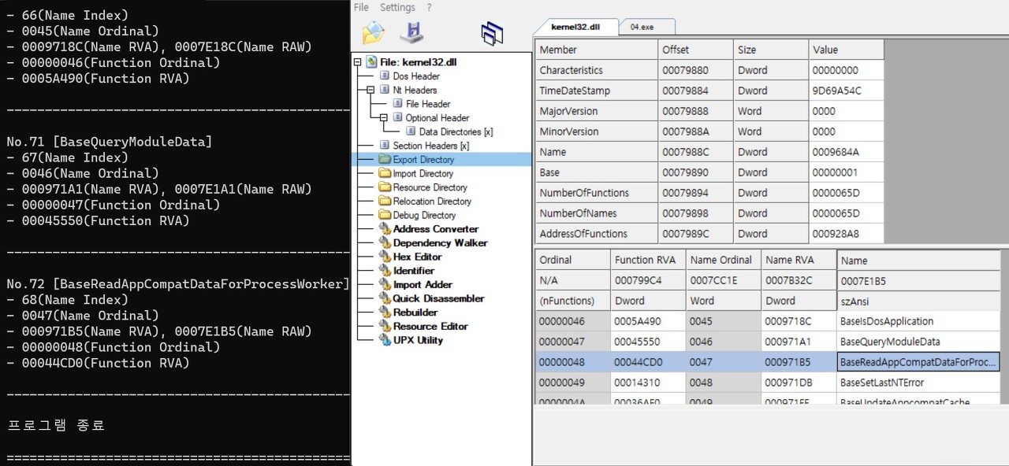Click the Name Ordinal column header
Image resolution: width=1009 pixels, height=466 pixels.
pyautogui.click(x=724, y=260)
